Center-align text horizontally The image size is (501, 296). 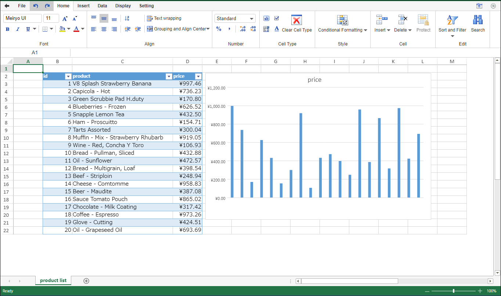pyautogui.click(x=104, y=29)
